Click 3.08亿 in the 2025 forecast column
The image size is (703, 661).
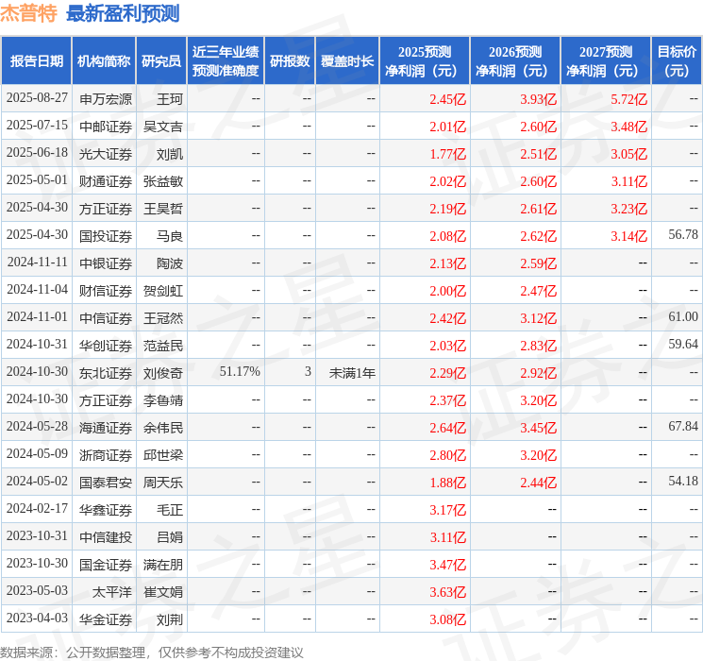pos(448,619)
